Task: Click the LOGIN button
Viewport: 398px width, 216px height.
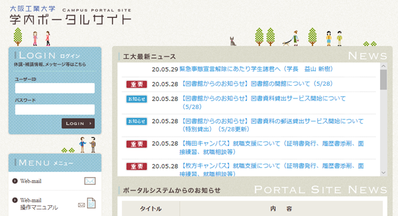Action: (78, 124)
